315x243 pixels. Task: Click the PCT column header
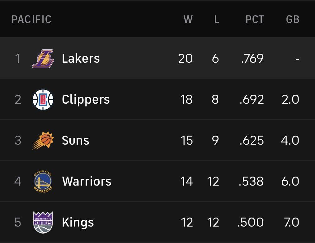[x=255, y=20]
